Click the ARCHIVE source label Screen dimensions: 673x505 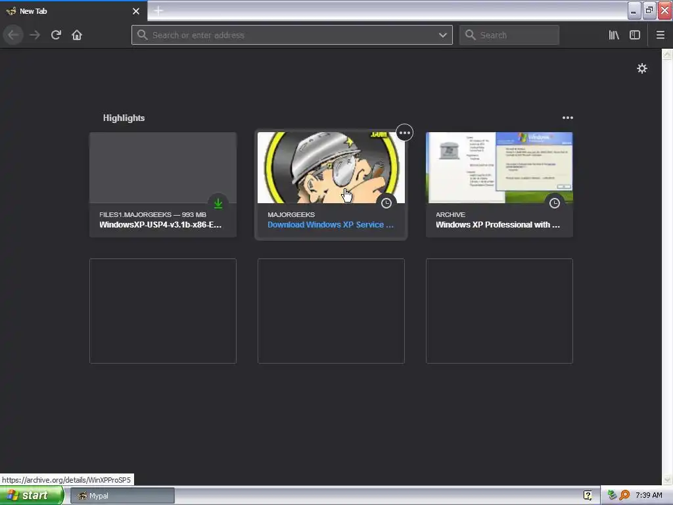coord(450,214)
